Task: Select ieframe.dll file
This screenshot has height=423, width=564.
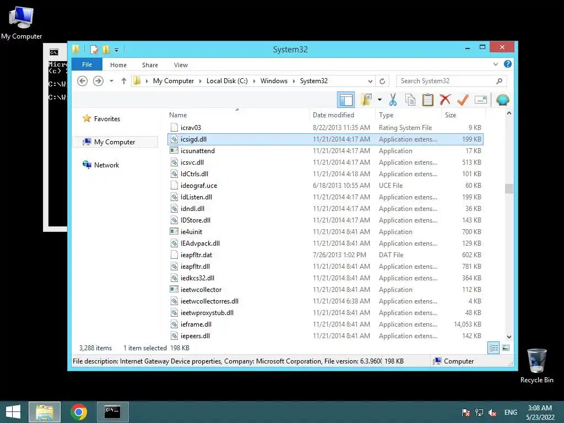Action: pos(325,324)
